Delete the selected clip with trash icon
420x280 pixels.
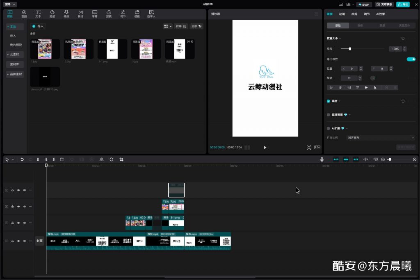pos(62,159)
